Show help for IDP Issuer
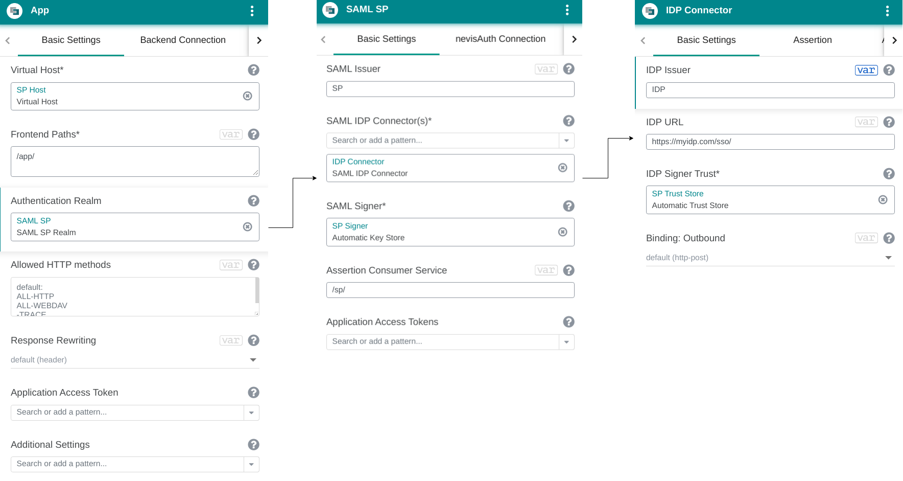Screen dimensions: 903x481 pyautogui.click(x=889, y=70)
